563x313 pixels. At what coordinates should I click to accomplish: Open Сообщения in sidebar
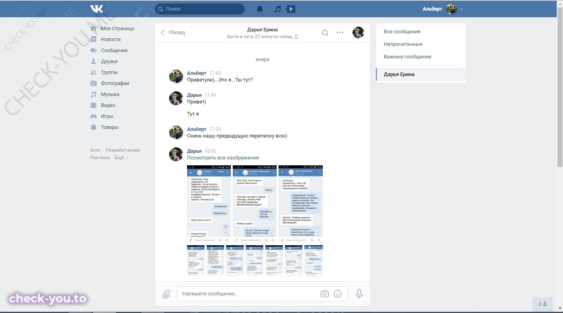pyautogui.click(x=114, y=51)
